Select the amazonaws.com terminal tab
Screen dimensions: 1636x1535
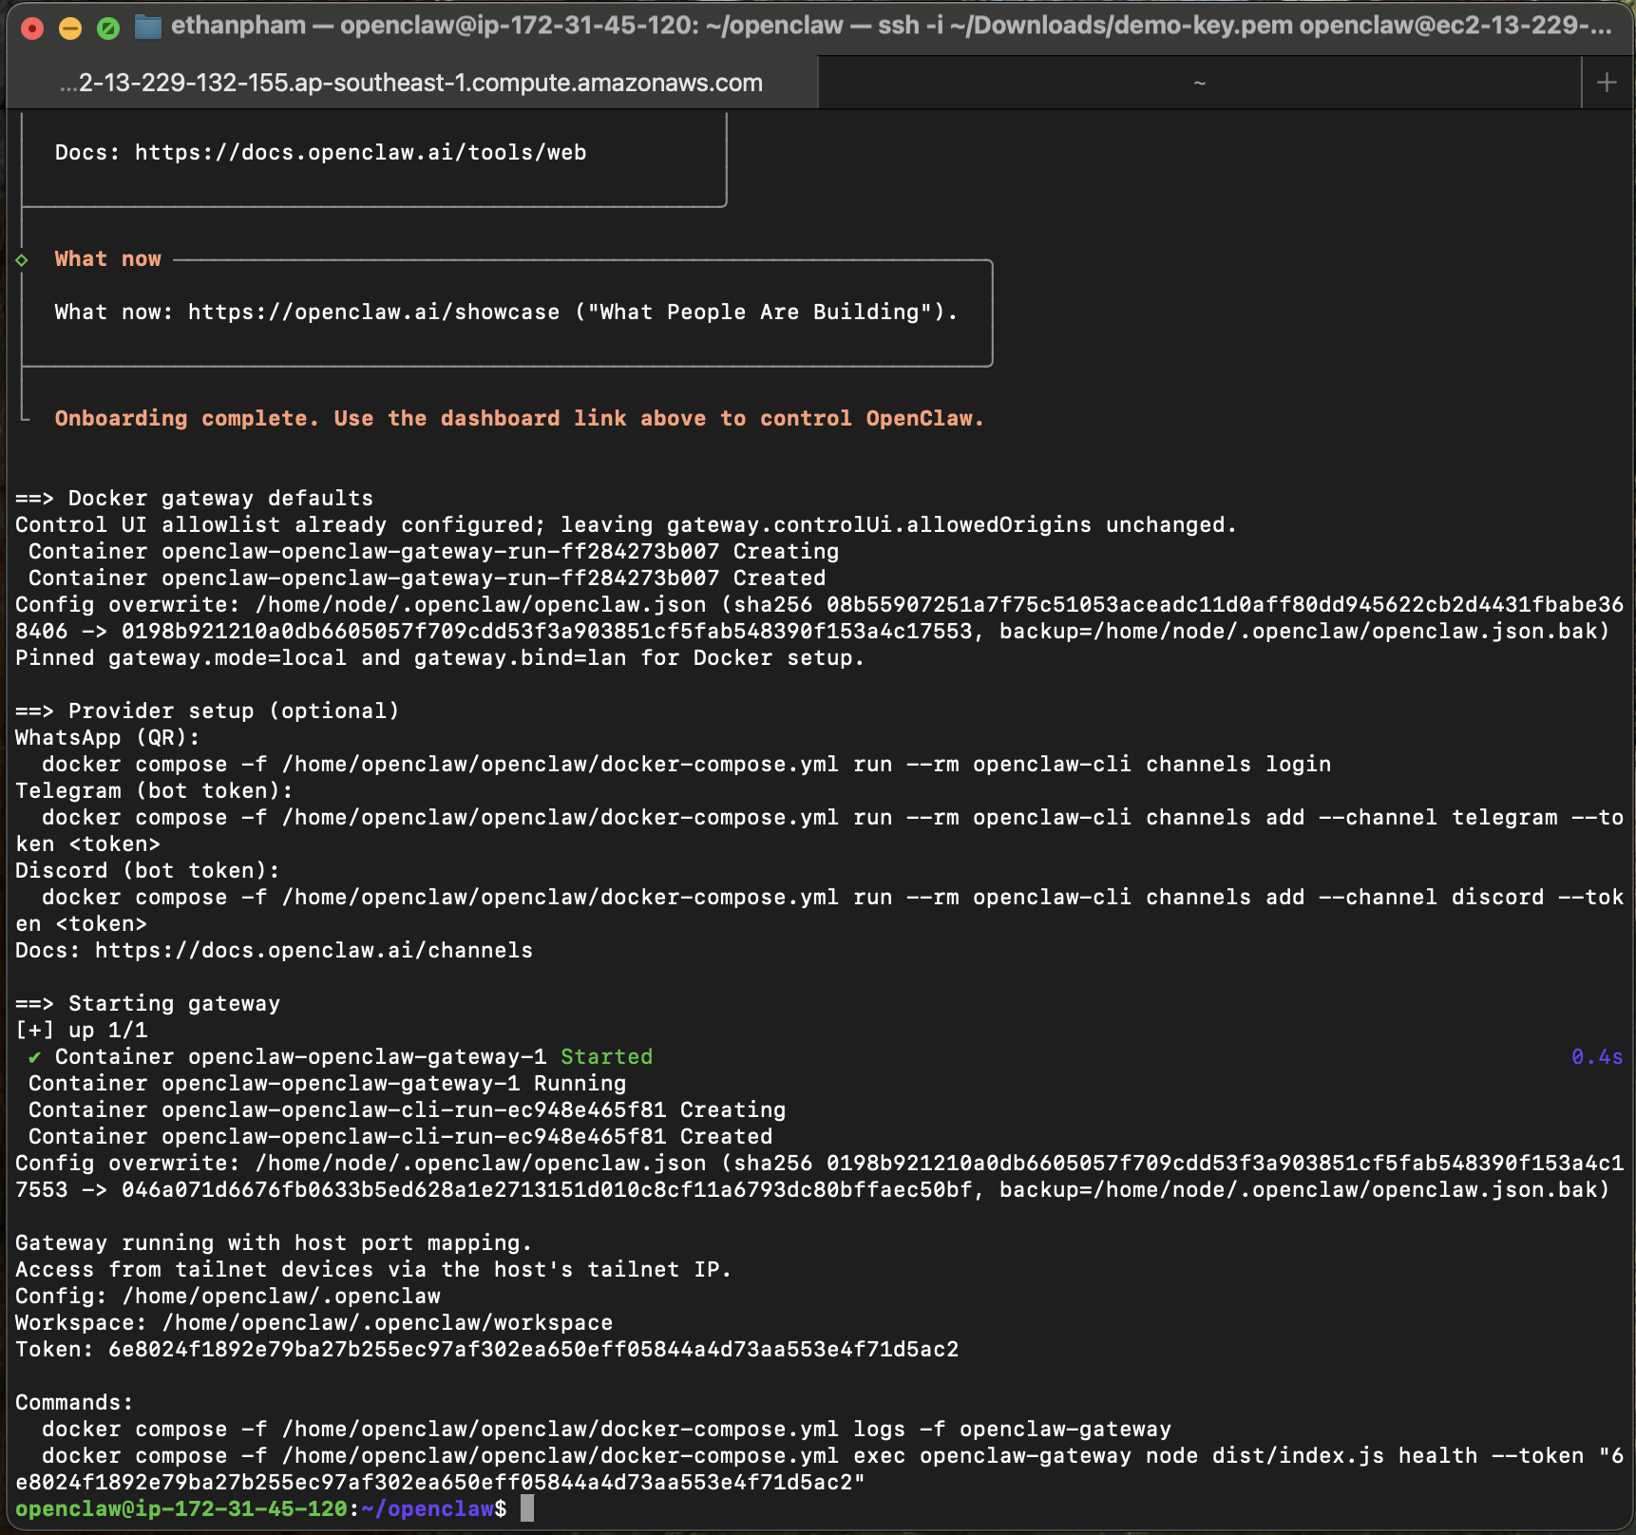pos(409,83)
